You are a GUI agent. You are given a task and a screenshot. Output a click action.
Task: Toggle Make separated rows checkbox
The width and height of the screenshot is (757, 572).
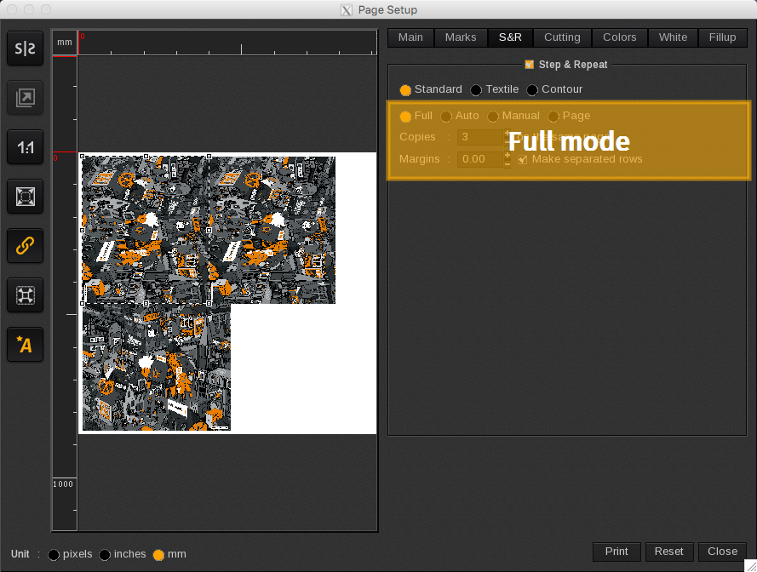pyautogui.click(x=523, y=159)
